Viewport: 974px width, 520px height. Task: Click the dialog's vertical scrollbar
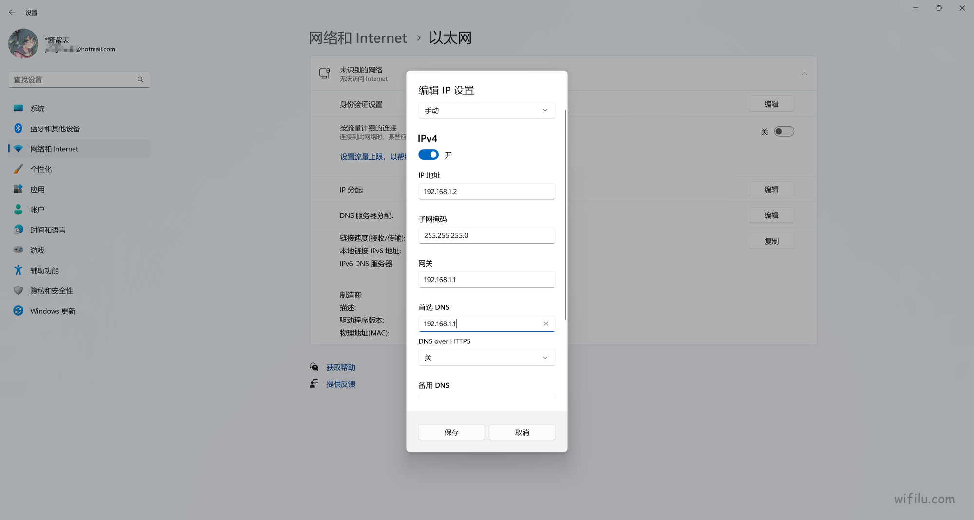coord(565,215)
